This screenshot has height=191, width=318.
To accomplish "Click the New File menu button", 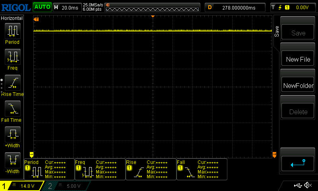I will [x=298, y=59].
